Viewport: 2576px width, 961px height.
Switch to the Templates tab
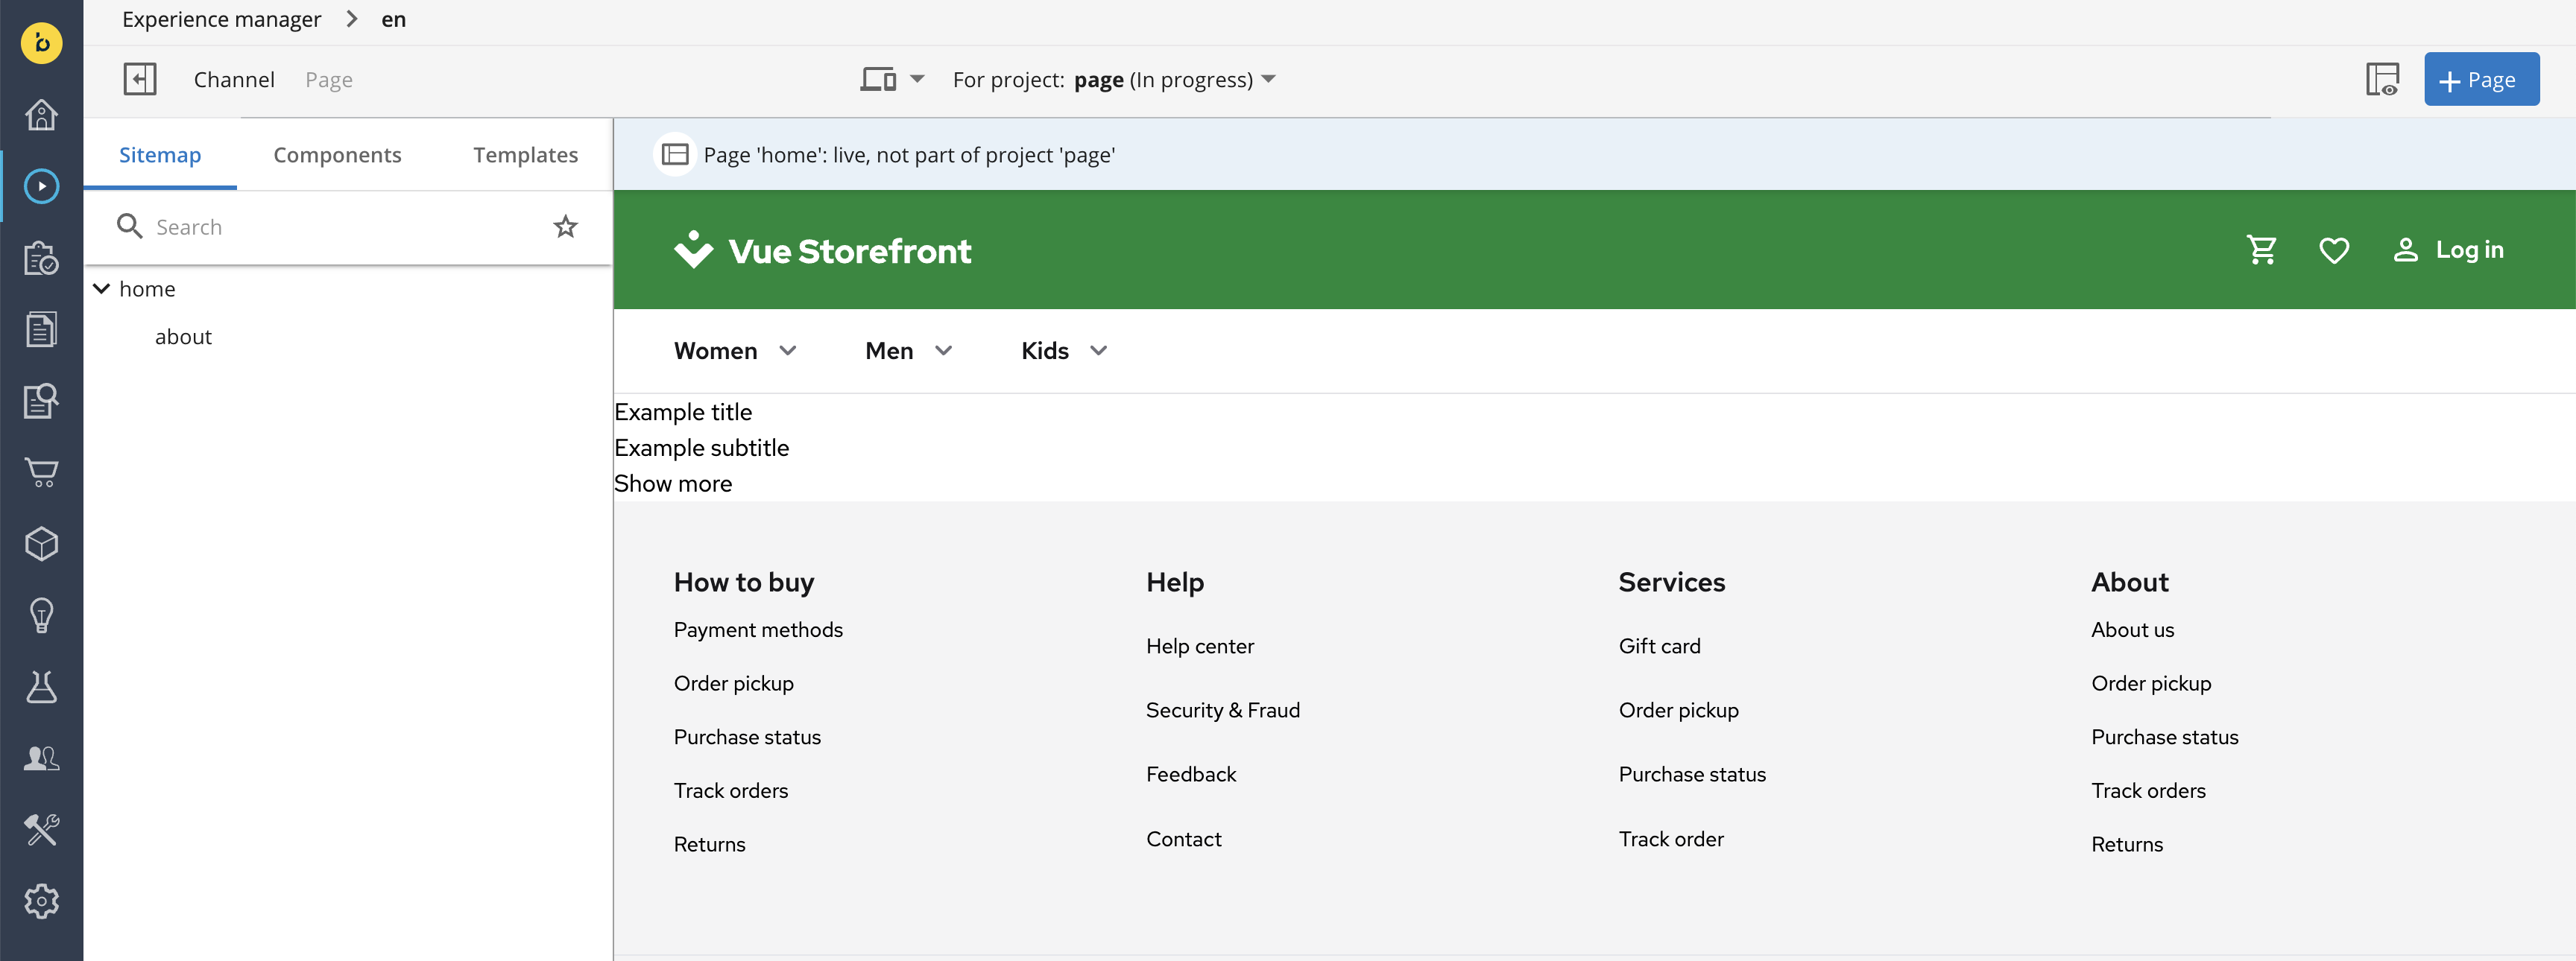[525, 155]
